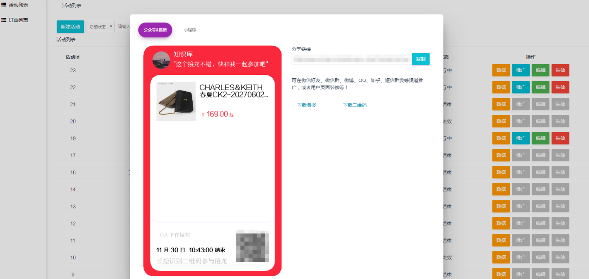Click the share link text field
589x279 pixels.
coord(352,59)
